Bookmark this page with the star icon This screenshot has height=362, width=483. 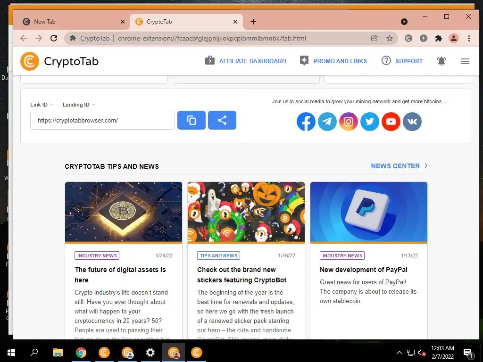(x=390, y=38)
